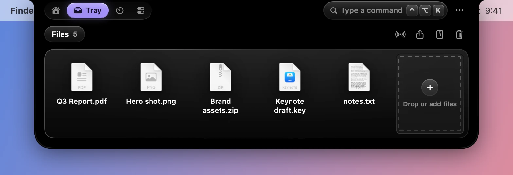Focus the Type a command search field
This screenshot has width=513, height=175.
tap(385, 10)
